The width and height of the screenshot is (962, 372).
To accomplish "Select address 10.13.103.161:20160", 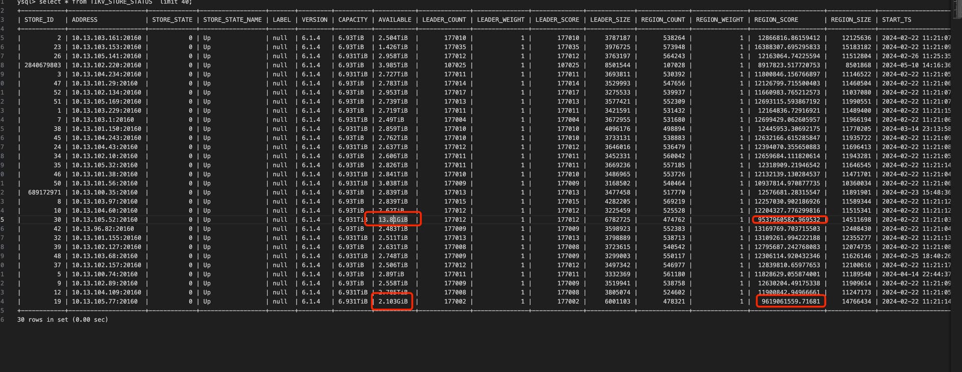I will (x=106, y=38).
